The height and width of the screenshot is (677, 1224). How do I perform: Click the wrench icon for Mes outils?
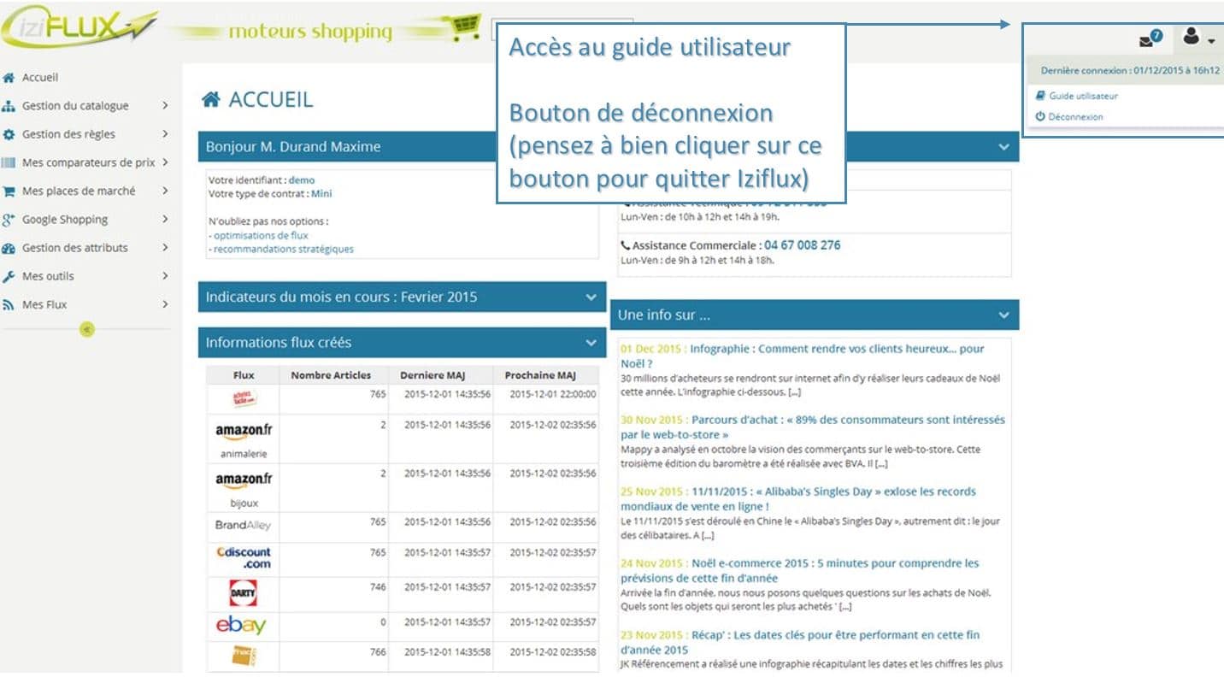[x=9, y=276]
